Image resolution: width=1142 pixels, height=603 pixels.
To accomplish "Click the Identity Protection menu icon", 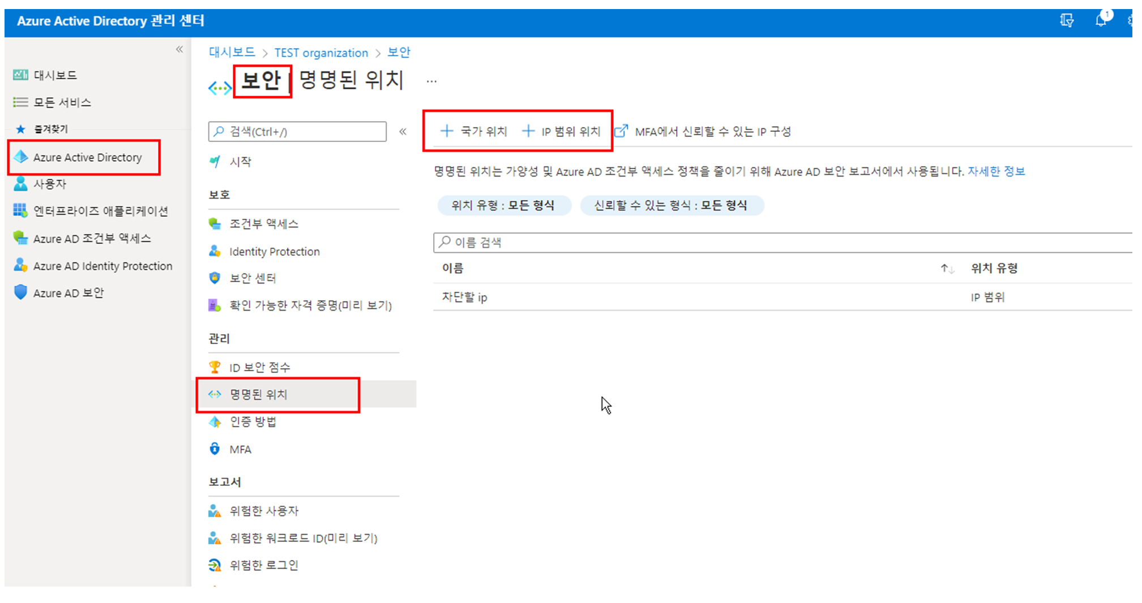I will coord(215,251).
